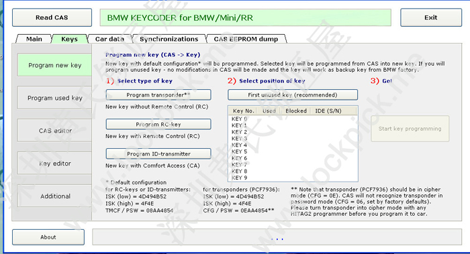Click the Blocked column header
Viewport: 470px width, 254px height.
pos(295,111)
